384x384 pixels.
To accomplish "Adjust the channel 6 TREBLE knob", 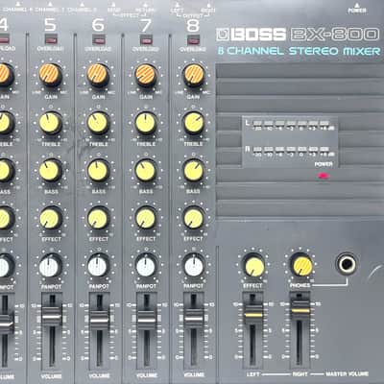I will pos(98,123).
